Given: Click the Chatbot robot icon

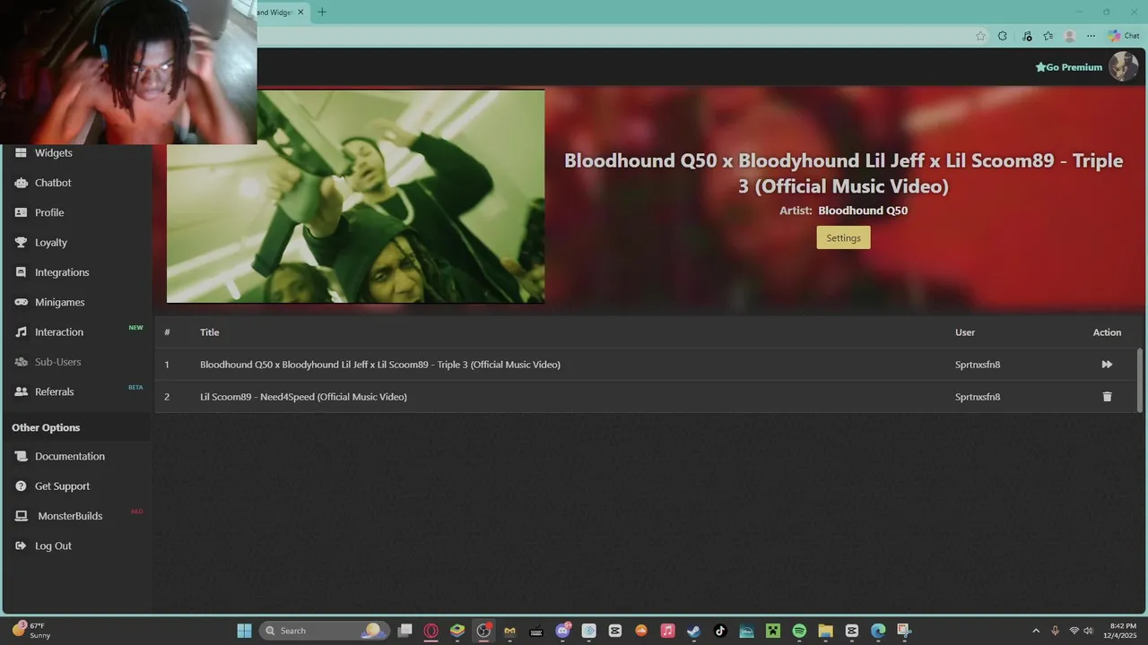Looking at the screenshot, I should click(x=22, y=183).
